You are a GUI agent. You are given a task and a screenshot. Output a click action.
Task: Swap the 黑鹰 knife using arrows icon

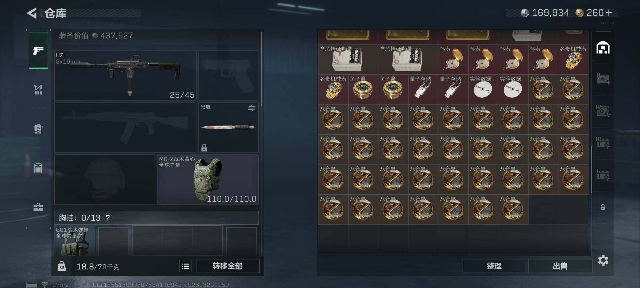click(x=252, y=108)
